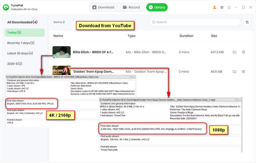
Task: Click the 3 mins duration value
Action: (x=184, y=52)
